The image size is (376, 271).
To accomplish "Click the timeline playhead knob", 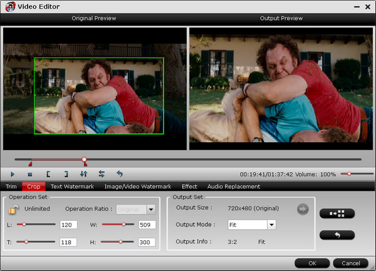I will coord(84,159).
